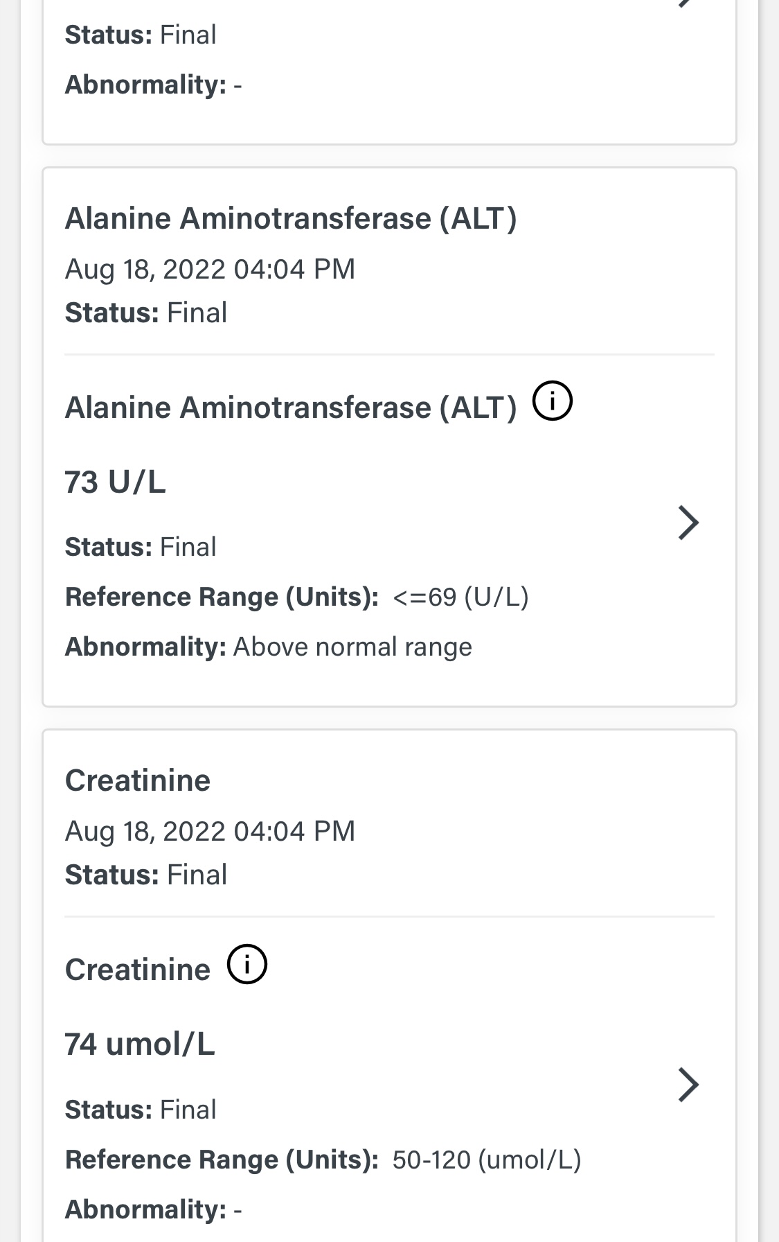Open info icon beside Alanine Aminotransferase (ALT)
Image resolution: width=779 pixels, height=1242 pixels.
(552, 402)
